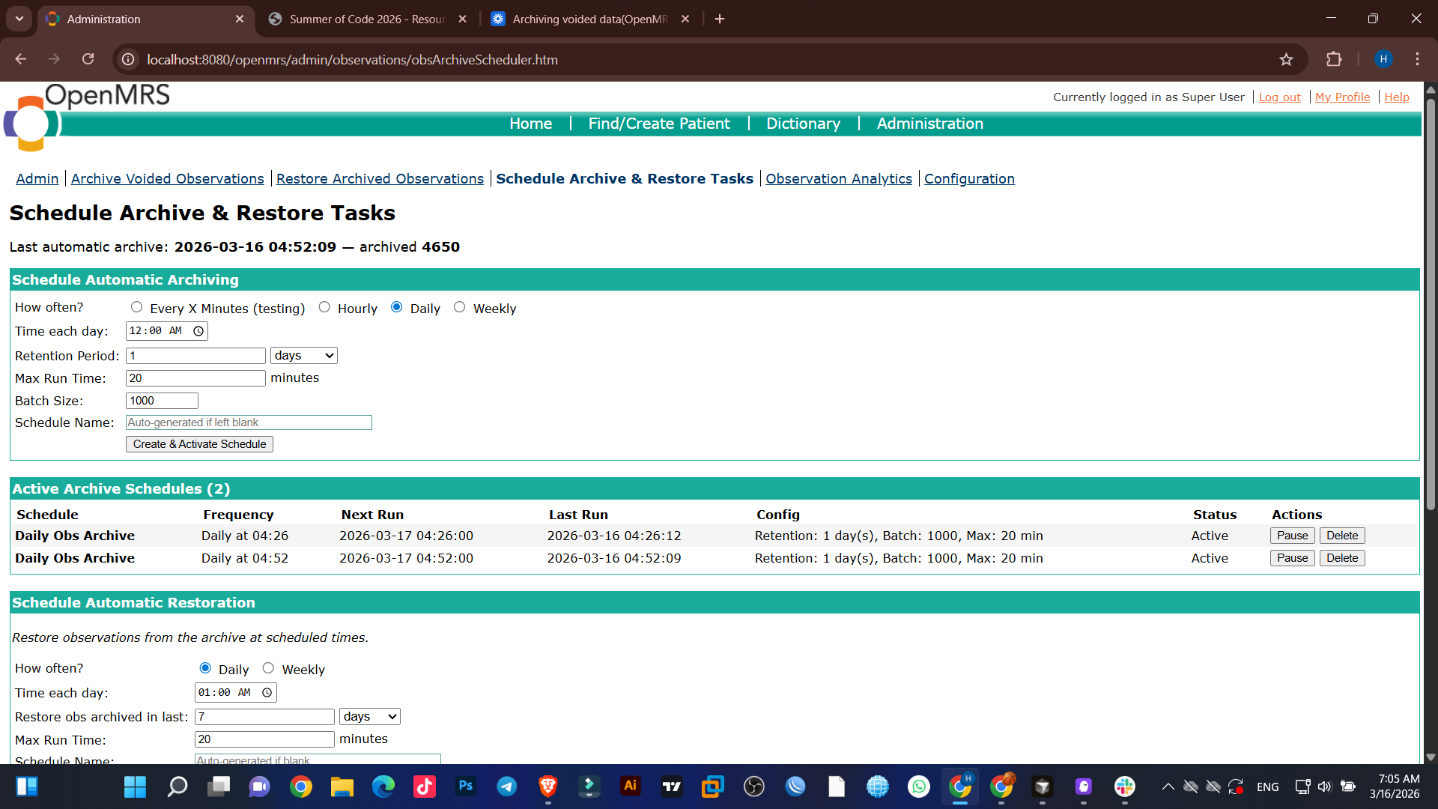Open tab search chevron in Chrome
The image size is (1438, 809).
(x=19, y=19)
